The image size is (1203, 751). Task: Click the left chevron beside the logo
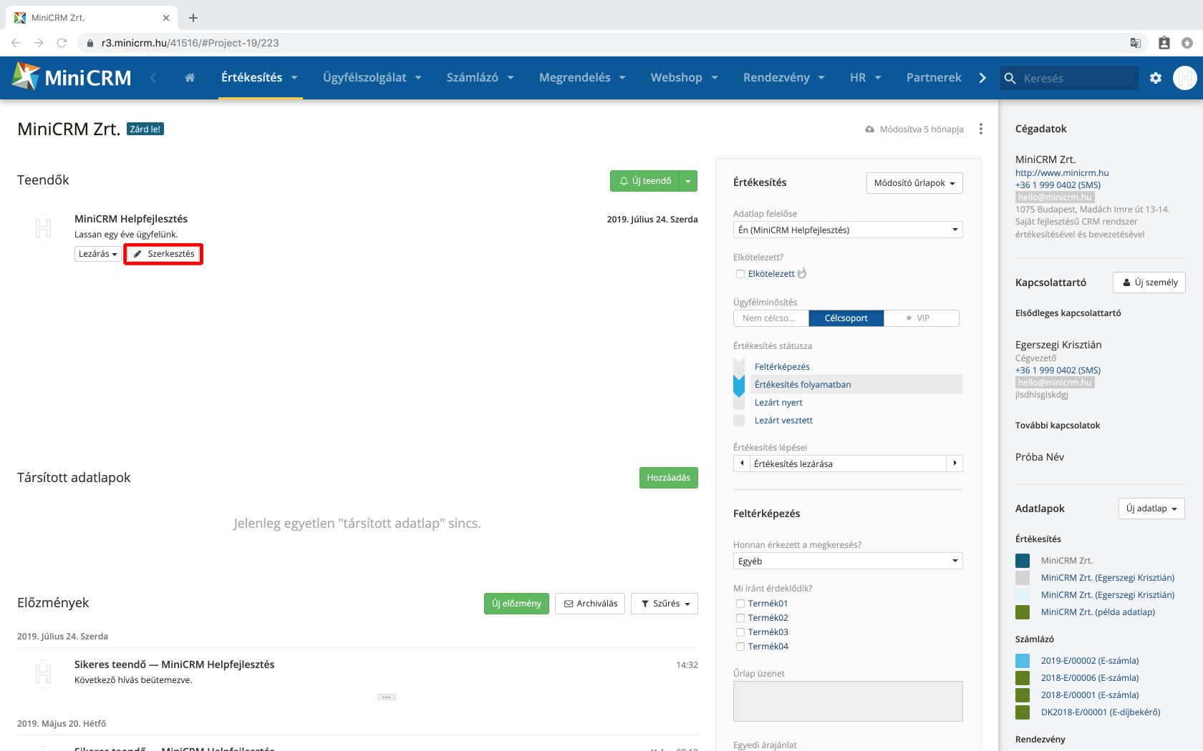(153, 78)
